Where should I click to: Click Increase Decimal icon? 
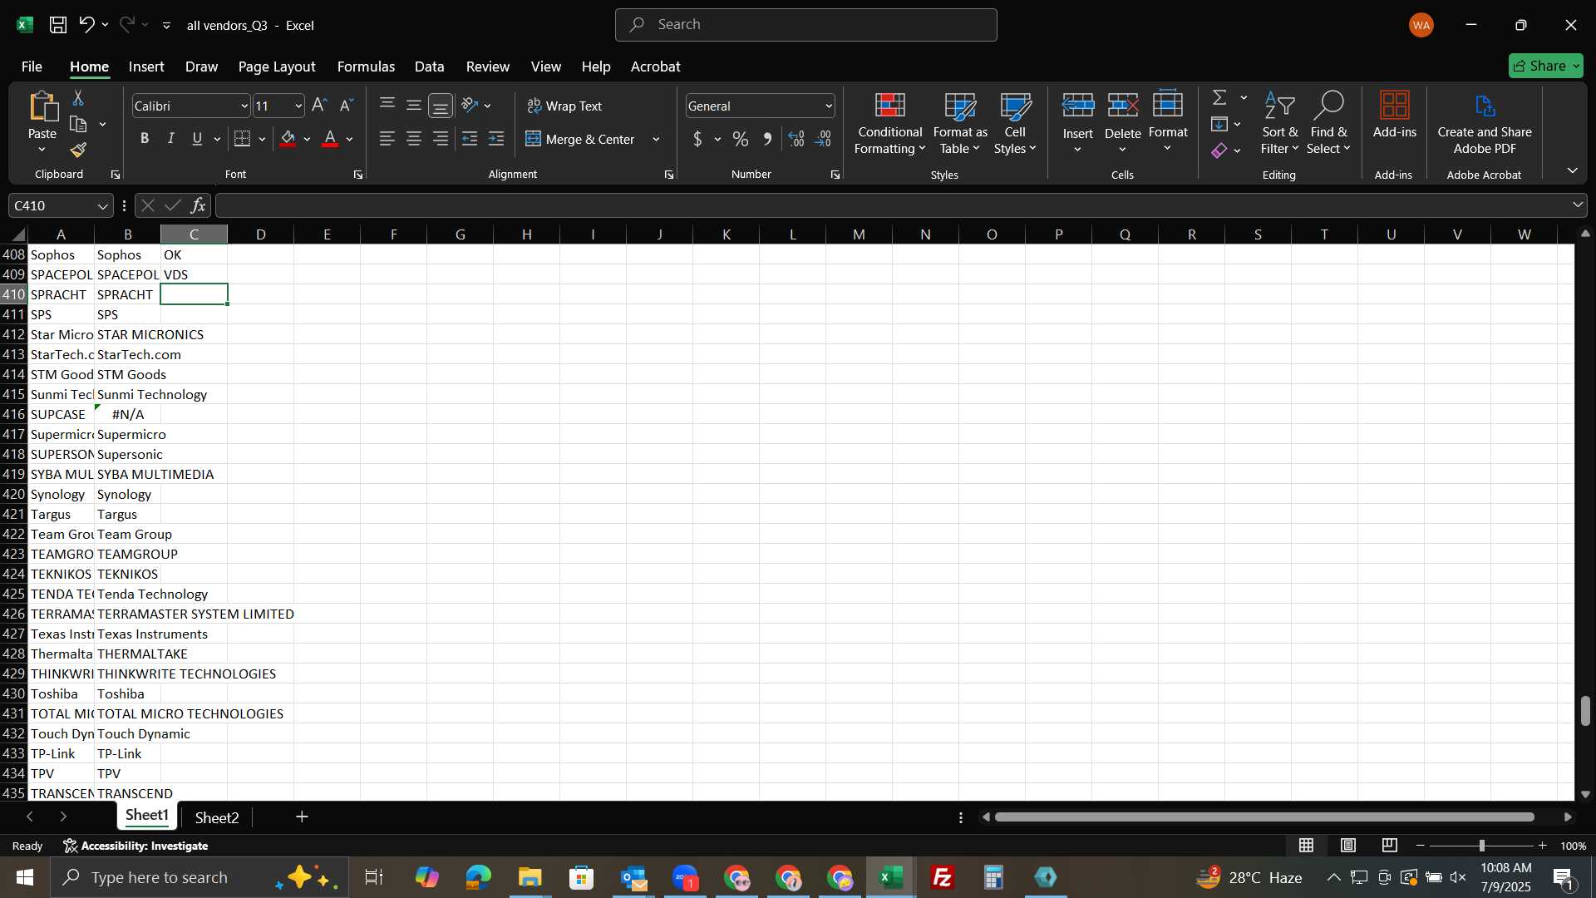(x=796, y=140)
